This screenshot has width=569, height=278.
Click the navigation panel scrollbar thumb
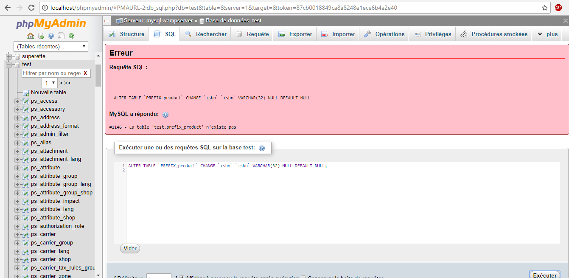[x=98, y=75]
